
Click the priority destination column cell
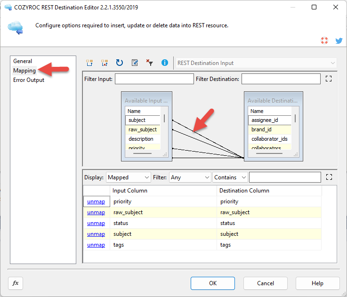coord(269,201)
